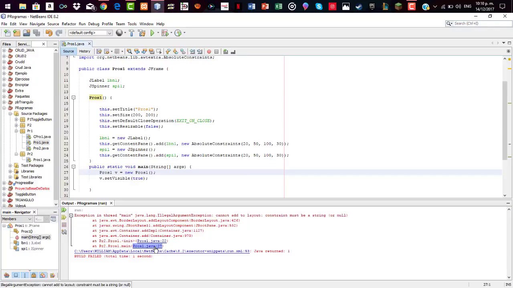The width and height of the screenshot is (513, 288).
Task: Toggle Show Fields button in Navigator
Action: [16, 275]
